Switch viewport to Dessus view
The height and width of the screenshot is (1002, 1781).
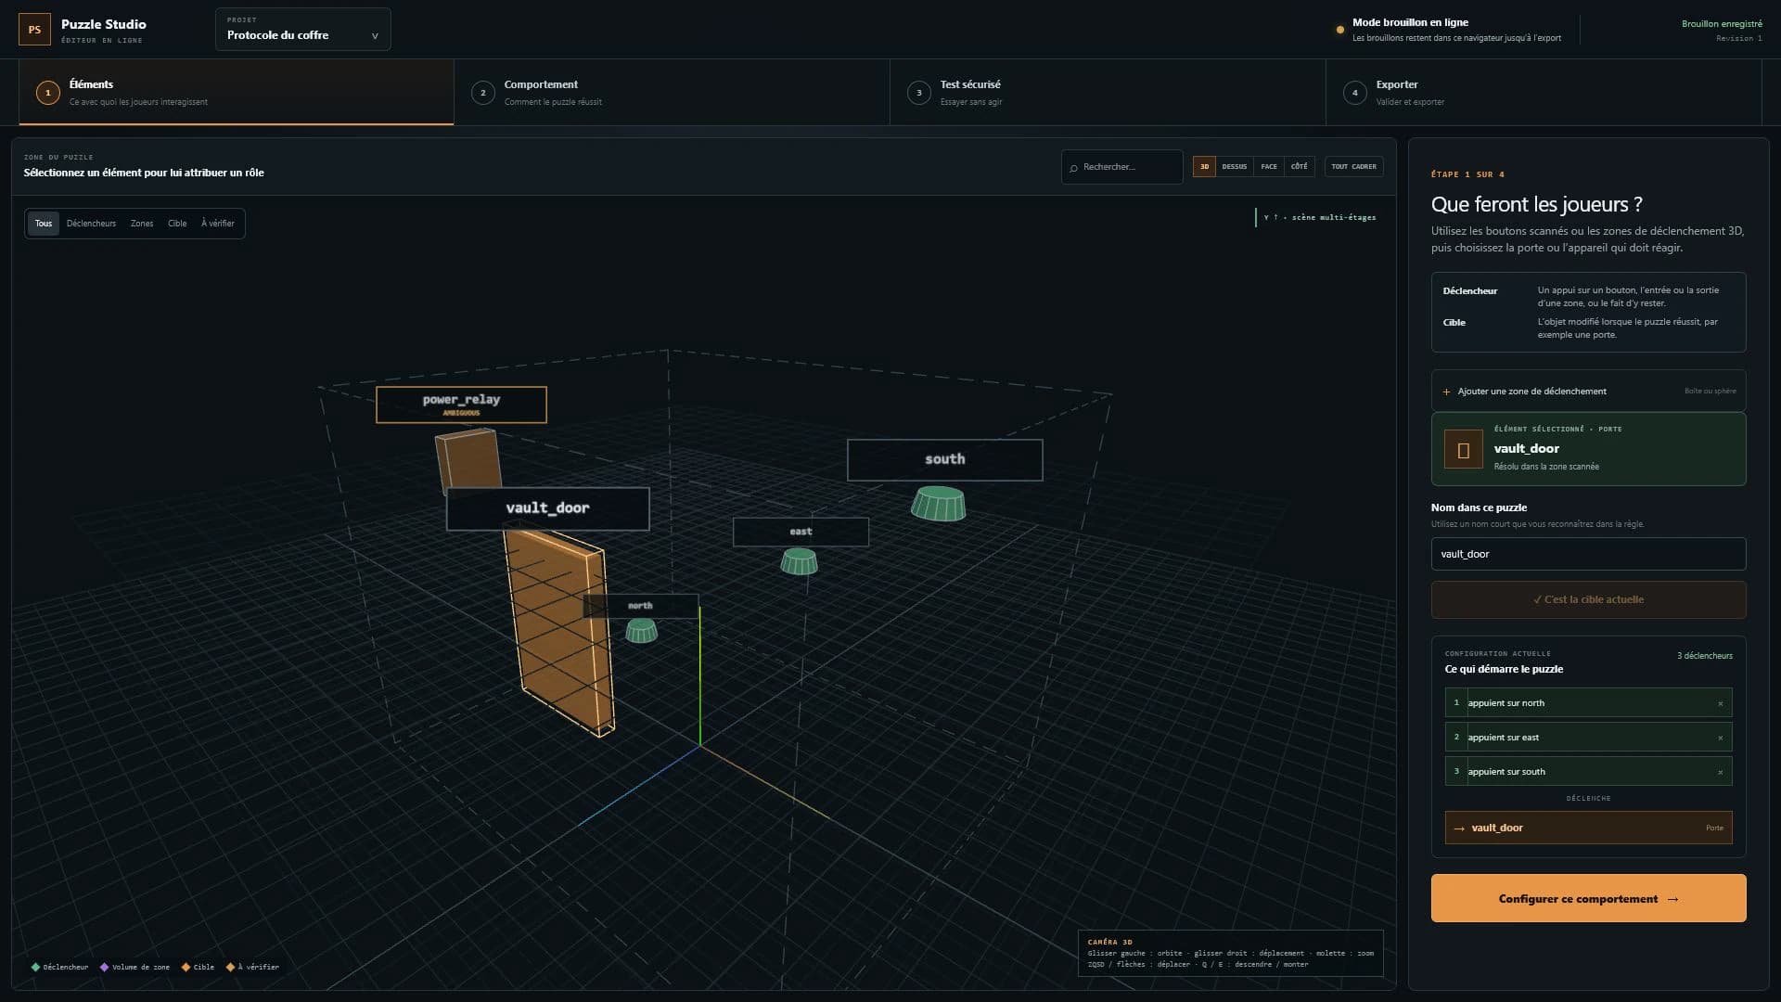coord(1234,167)
